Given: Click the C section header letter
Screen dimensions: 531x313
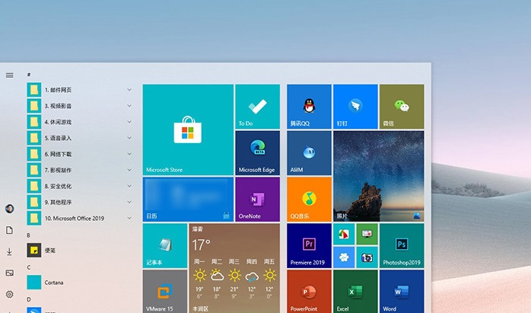Looking at the screenshot, I should click(28, 267).
